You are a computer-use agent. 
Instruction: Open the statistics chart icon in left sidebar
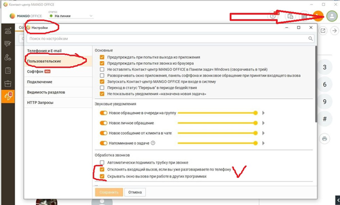(7, 30)
